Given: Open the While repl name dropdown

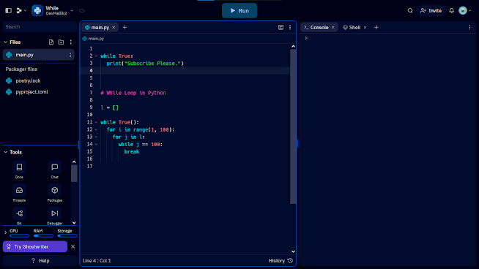Looking at the screenshot, I should 72,11.
